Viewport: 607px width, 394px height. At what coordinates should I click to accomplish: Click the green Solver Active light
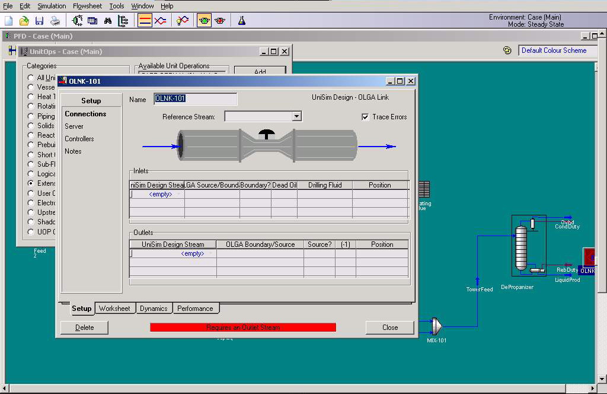[x=204, y=21]
